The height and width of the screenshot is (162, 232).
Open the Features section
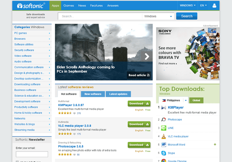[x=96, y=6]
